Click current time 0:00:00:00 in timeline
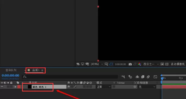 click(x=11, y=75)
